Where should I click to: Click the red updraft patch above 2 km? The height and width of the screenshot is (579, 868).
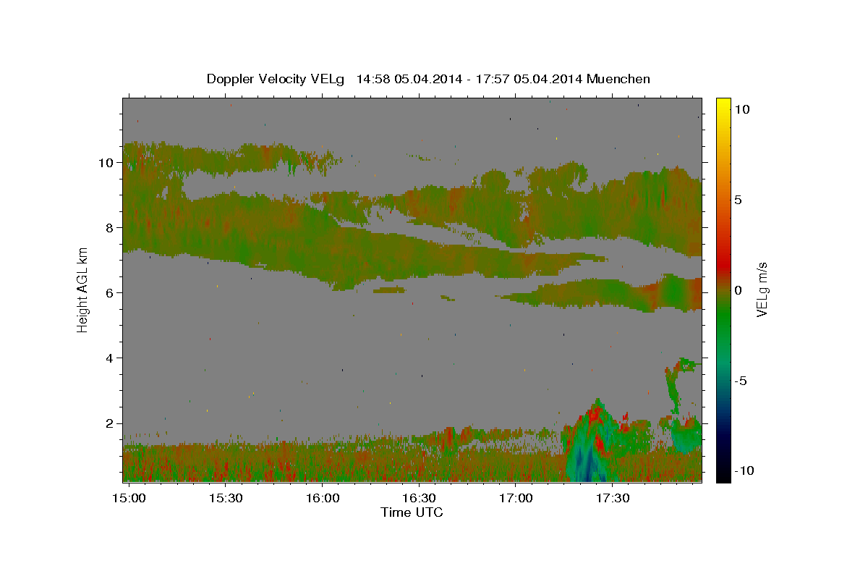point(595,415)
